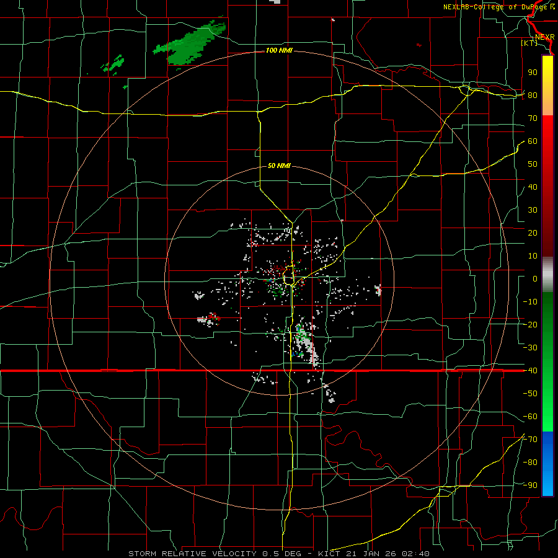Viewport: 558px width, 558px height.
Task: Click the 0 value on velocity scale
Action: [x=535, y=279]
